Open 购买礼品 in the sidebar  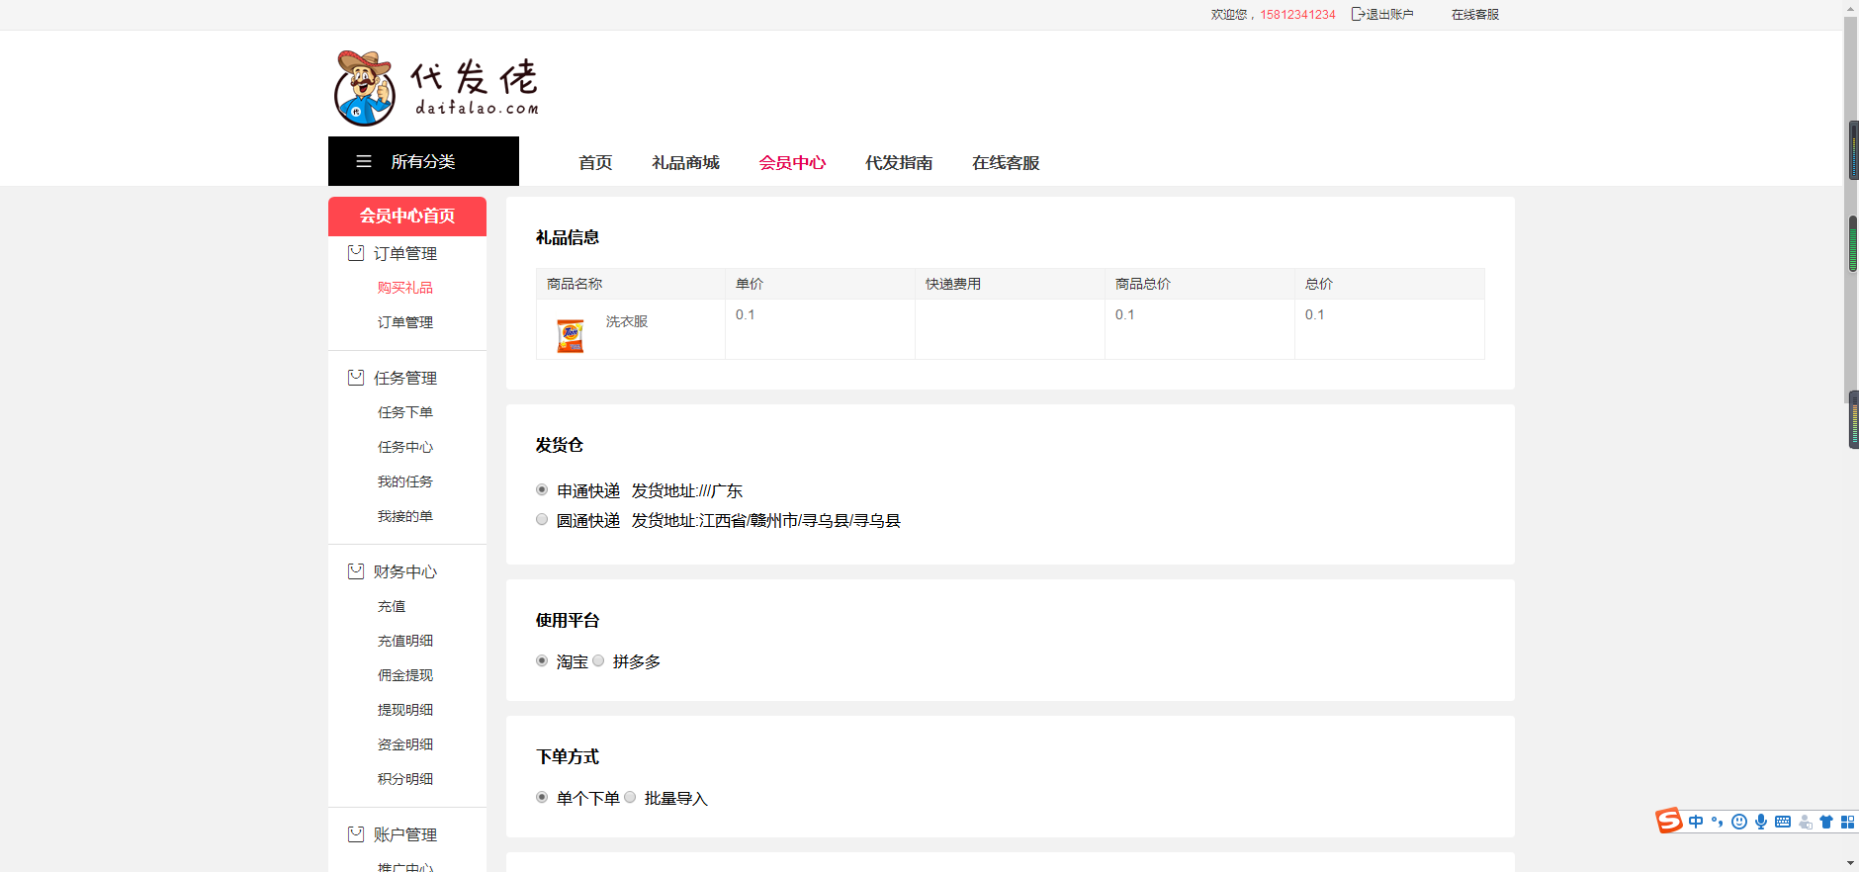pyautogui.click(x=405, y=288)
